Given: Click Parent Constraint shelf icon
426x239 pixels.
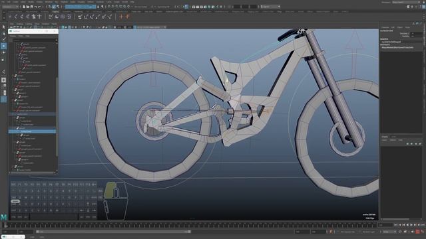Looking at the screenshot, I should click(x=80, y=17).
